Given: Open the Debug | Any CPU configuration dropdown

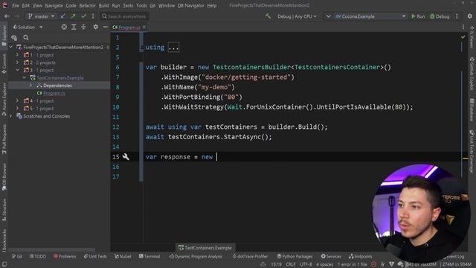Looking at the screenshot, I should click(297, 16).
